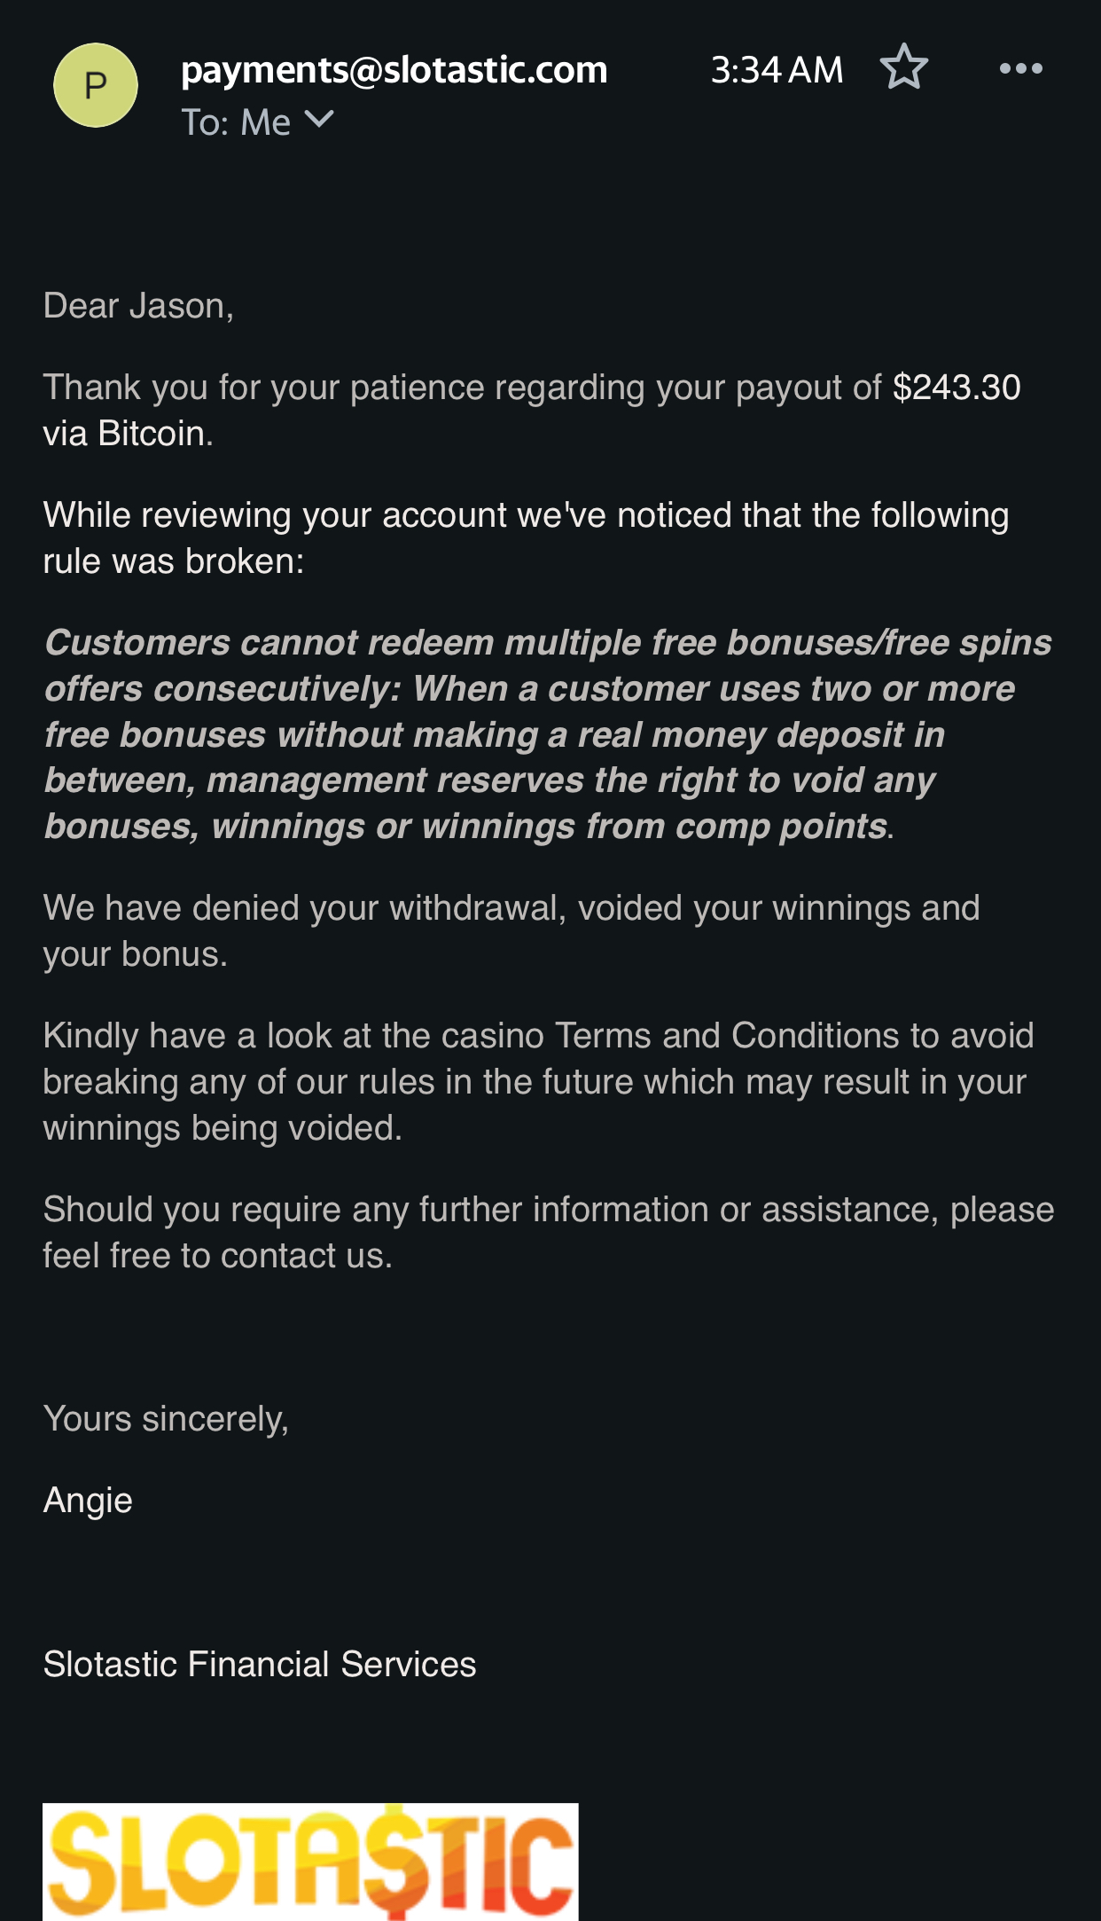Star this email from Slotastic
This screenshot has height=1921, width=1101.
[903, 67]
